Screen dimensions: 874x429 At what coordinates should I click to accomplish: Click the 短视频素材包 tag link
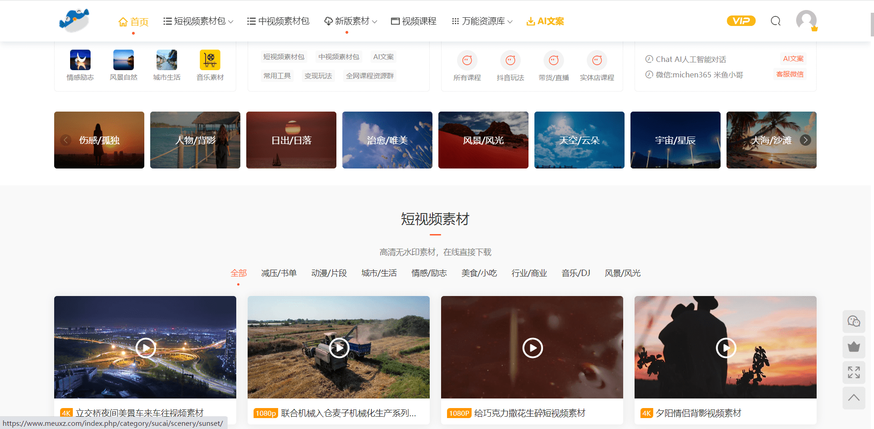tap(284, 57)
